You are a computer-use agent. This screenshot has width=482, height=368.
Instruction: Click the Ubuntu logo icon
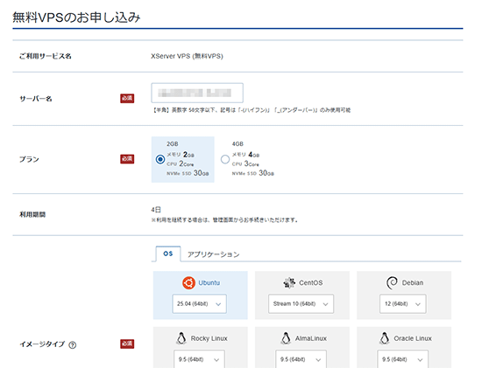pos(188,282)
